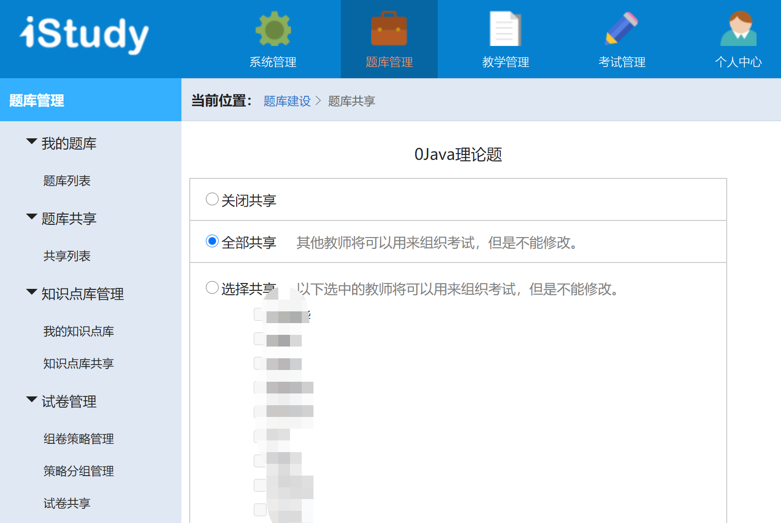
Task: Click the briefcase Question Bank icon
Action: [x=389, y=29]
